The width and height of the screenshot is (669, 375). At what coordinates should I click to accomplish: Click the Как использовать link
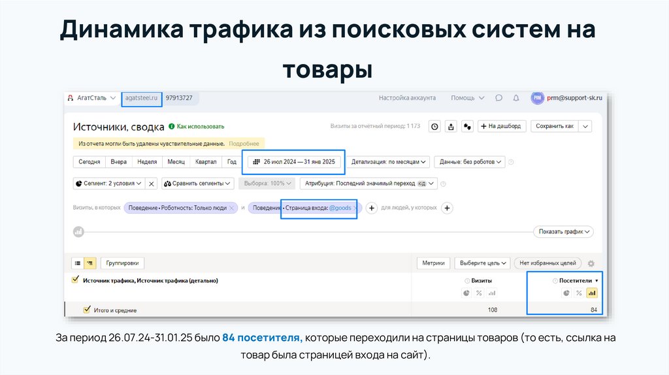pos(201,126)
